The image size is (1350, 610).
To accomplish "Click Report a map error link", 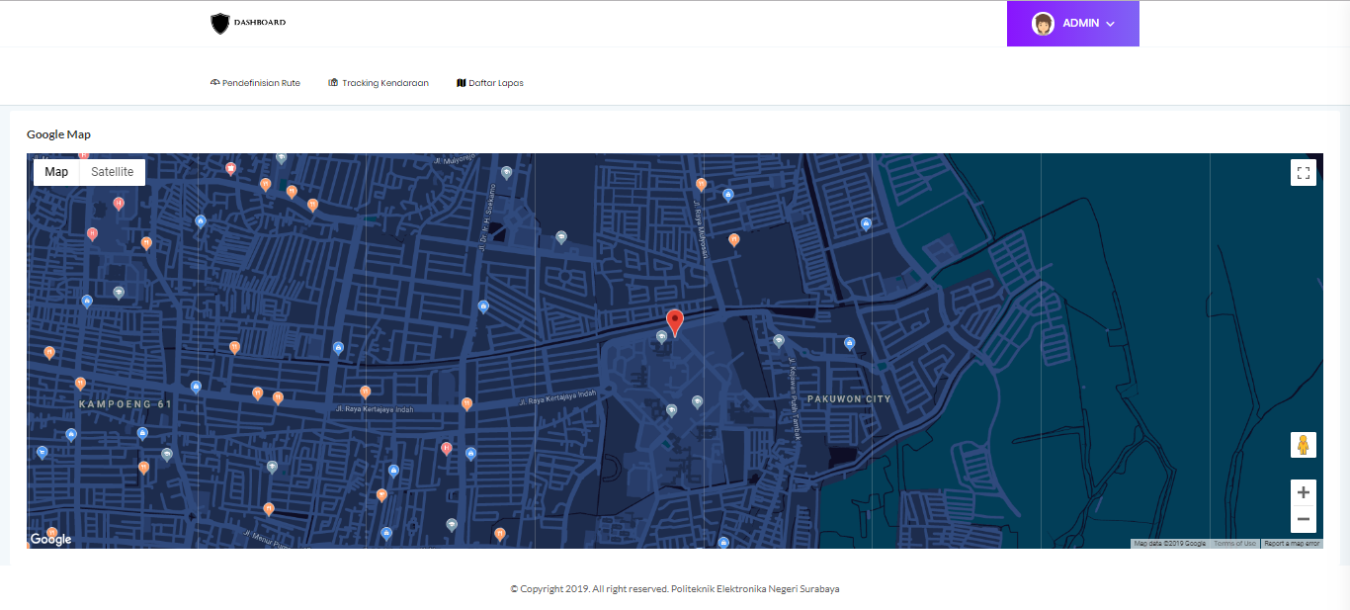I will click(1291, 544).
